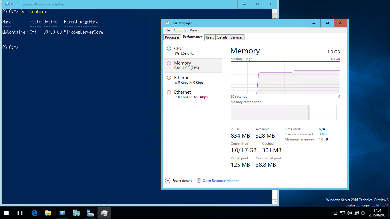
Task: Open File Explorer from the taskbar
Action: coord(48,213)
